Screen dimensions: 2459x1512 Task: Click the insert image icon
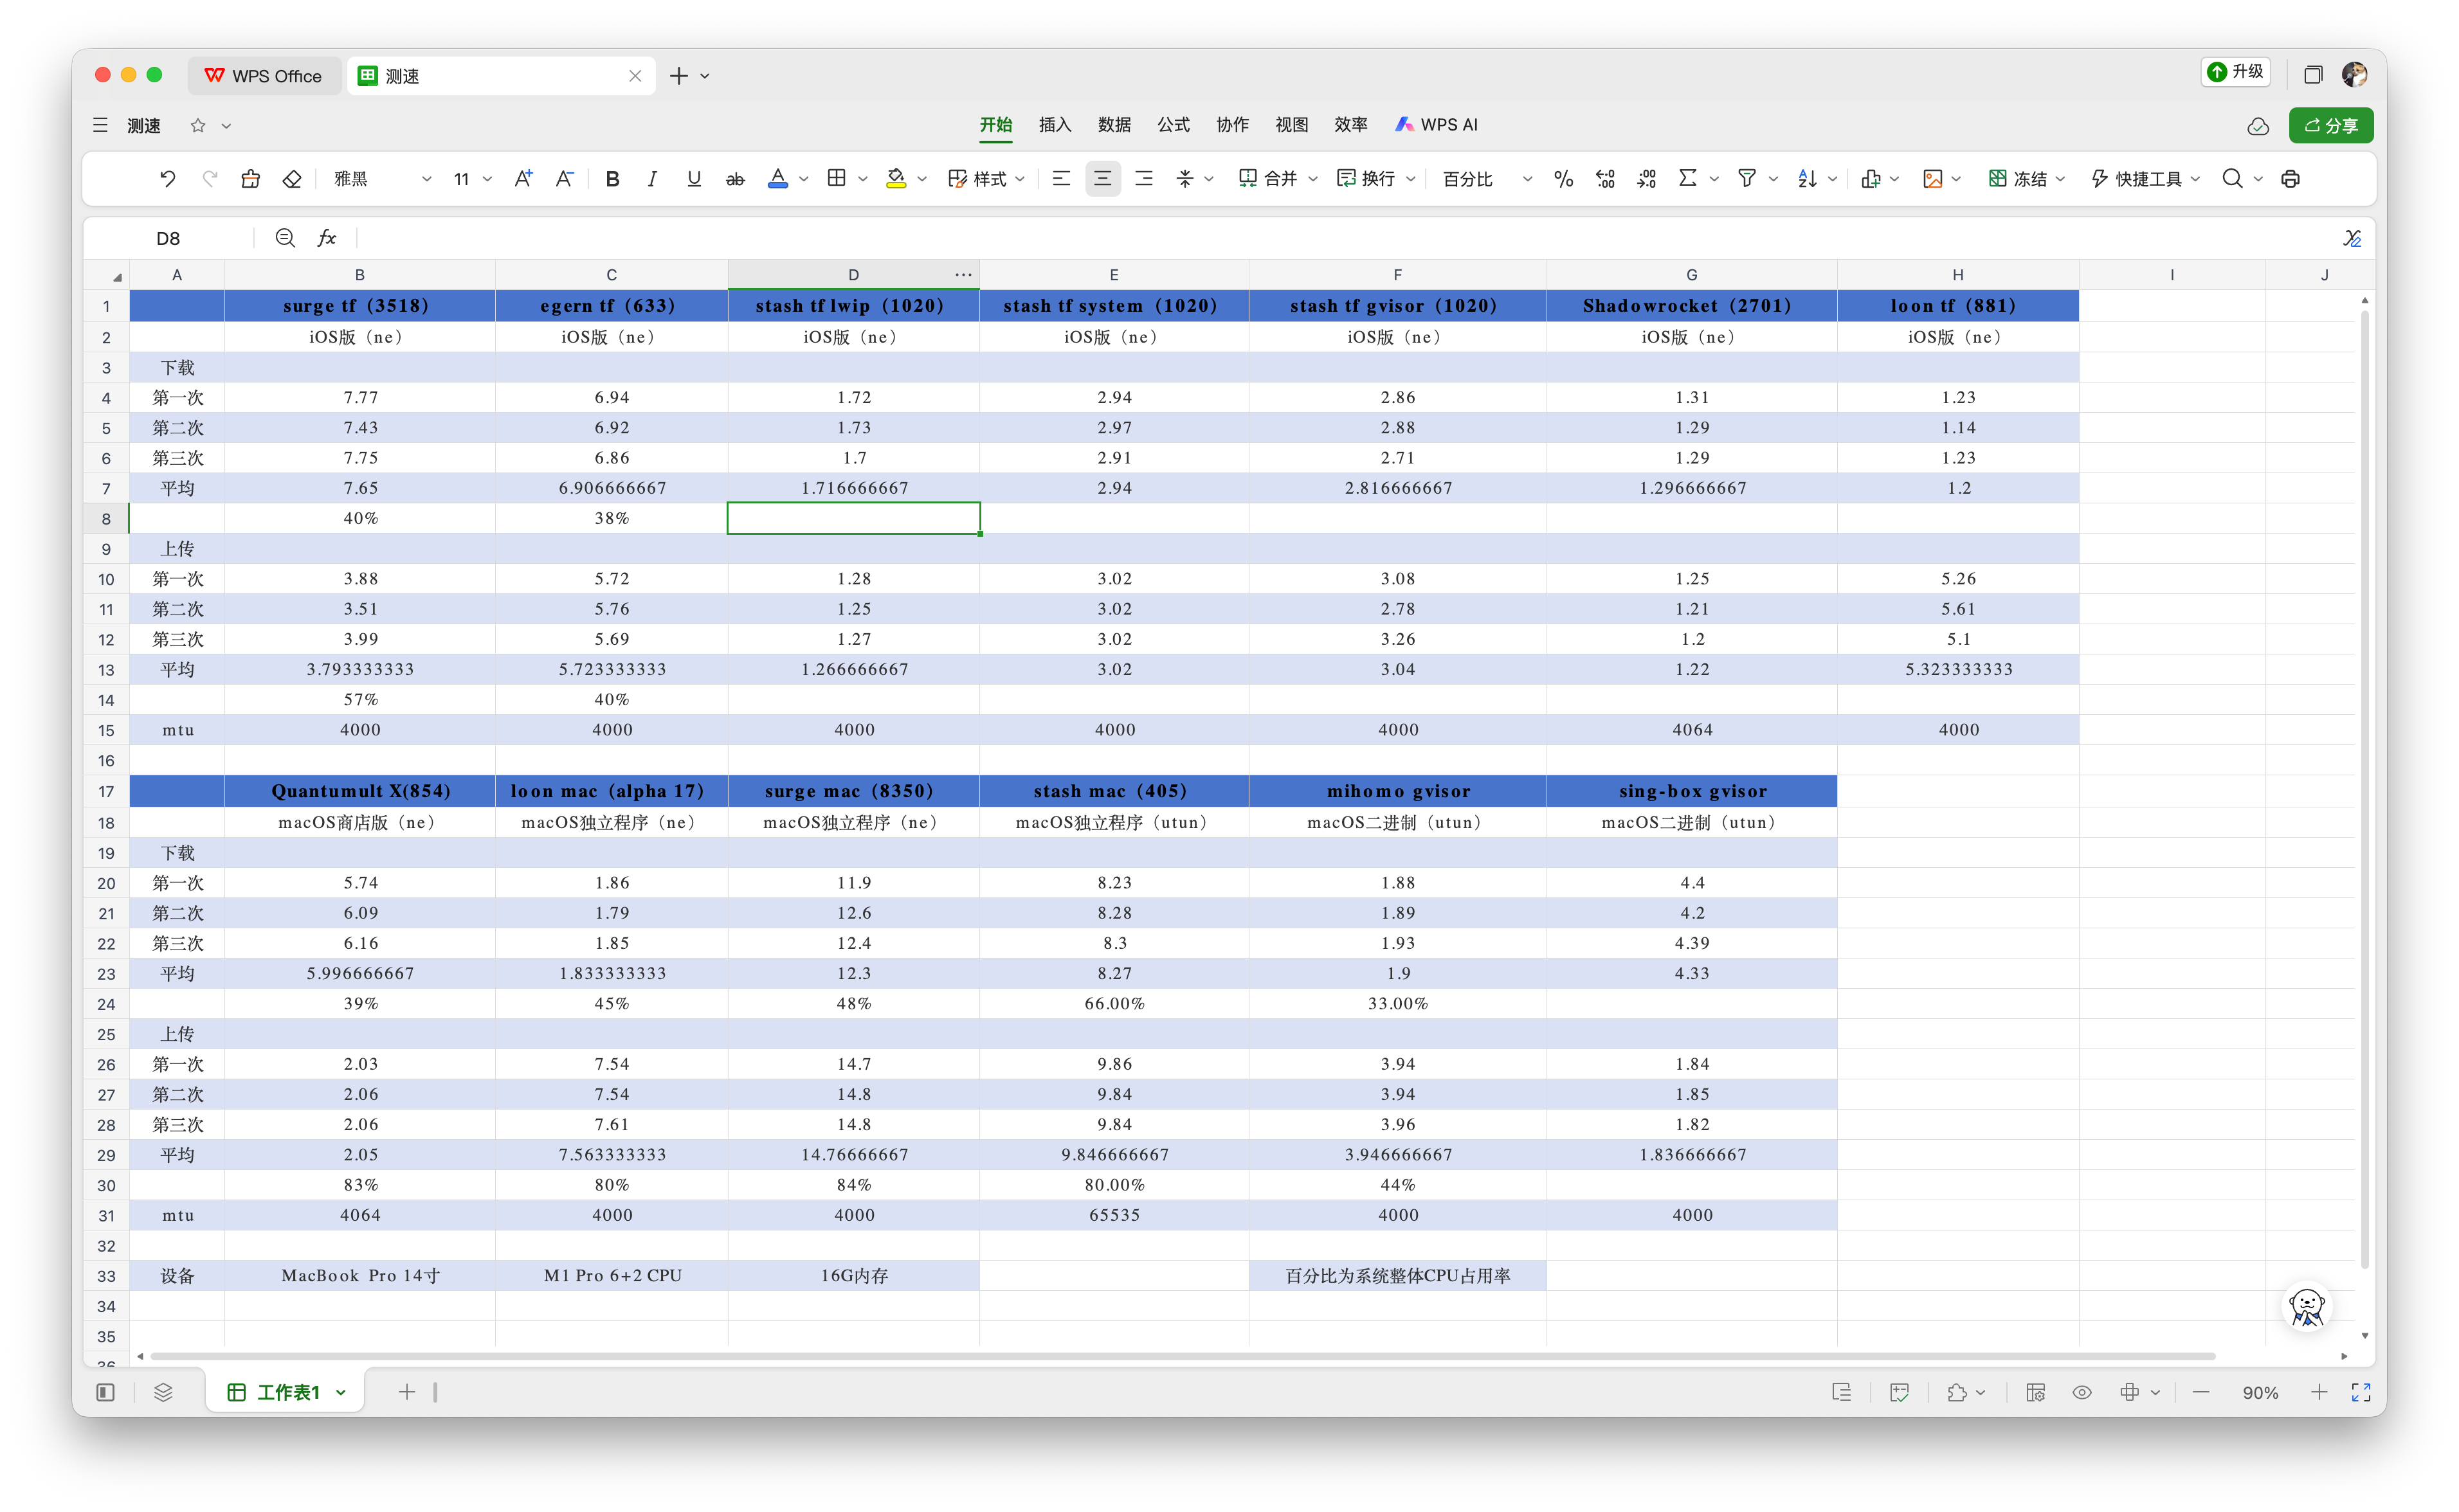(x=1932, y=178)
